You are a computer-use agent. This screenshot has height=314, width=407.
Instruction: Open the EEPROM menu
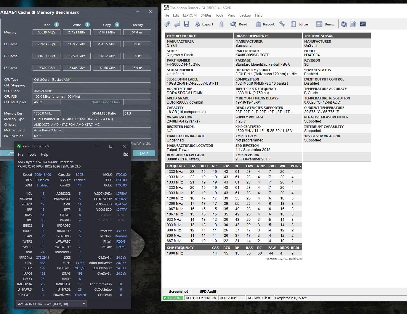pyautogui.click(x=190, y=15)
